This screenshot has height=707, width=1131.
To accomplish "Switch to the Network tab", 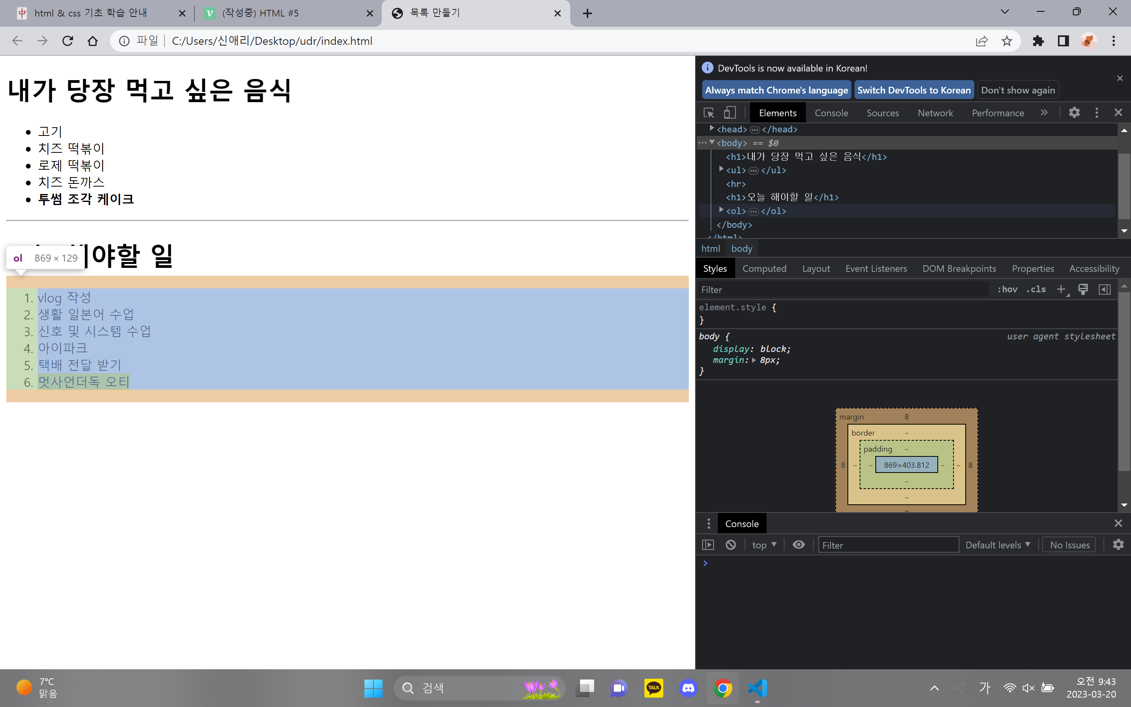I will pyautogui.click(x=935, y=113).
